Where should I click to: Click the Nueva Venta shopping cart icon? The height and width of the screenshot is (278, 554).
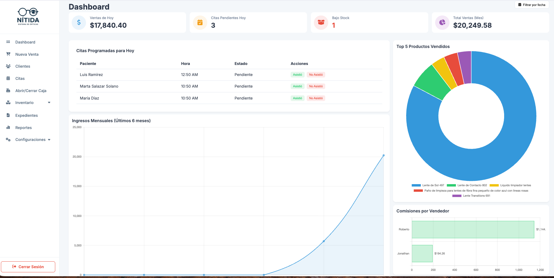click(x=8, y=54)
